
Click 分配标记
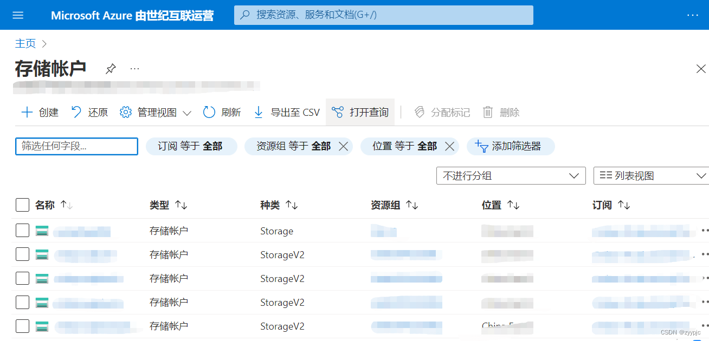(441, 112)
